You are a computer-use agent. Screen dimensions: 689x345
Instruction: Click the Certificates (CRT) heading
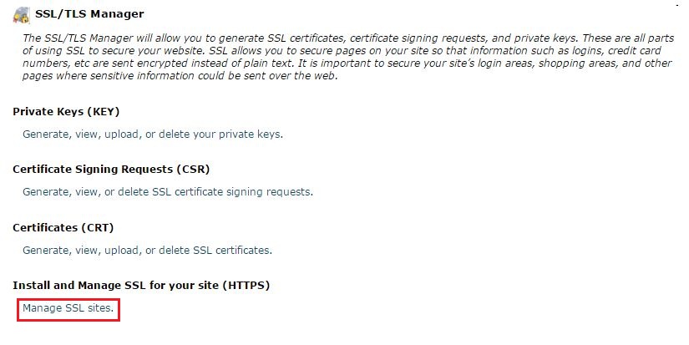(63, 227)
